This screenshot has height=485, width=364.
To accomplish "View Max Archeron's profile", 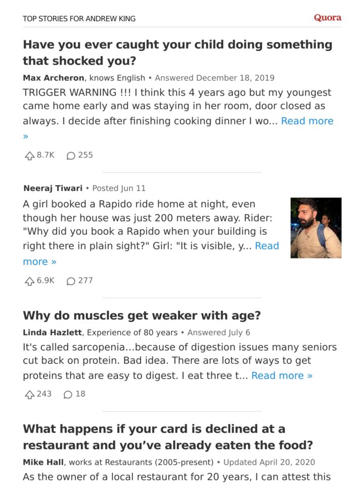I will (54, 78).
